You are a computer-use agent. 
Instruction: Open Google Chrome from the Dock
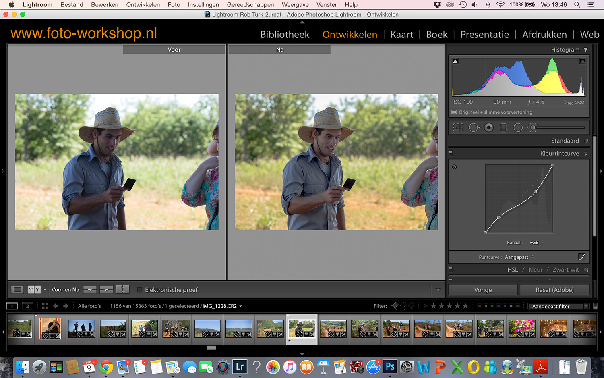(x=106, y=367)
